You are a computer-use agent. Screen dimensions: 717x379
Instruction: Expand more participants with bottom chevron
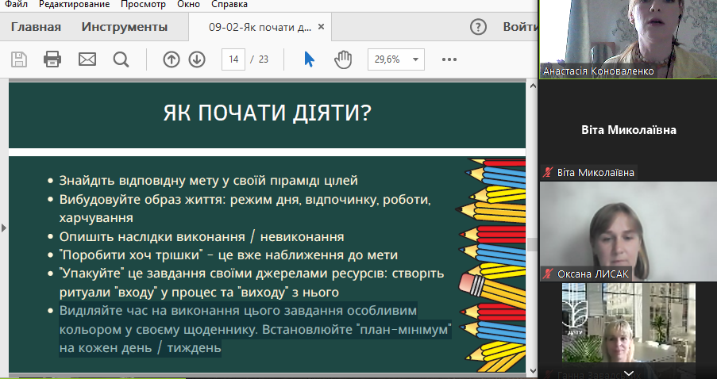(628, 373)
